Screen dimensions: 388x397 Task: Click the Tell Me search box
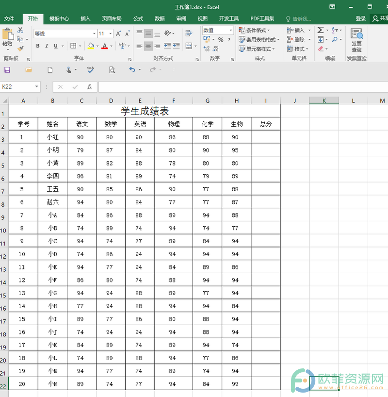(299, 19)
